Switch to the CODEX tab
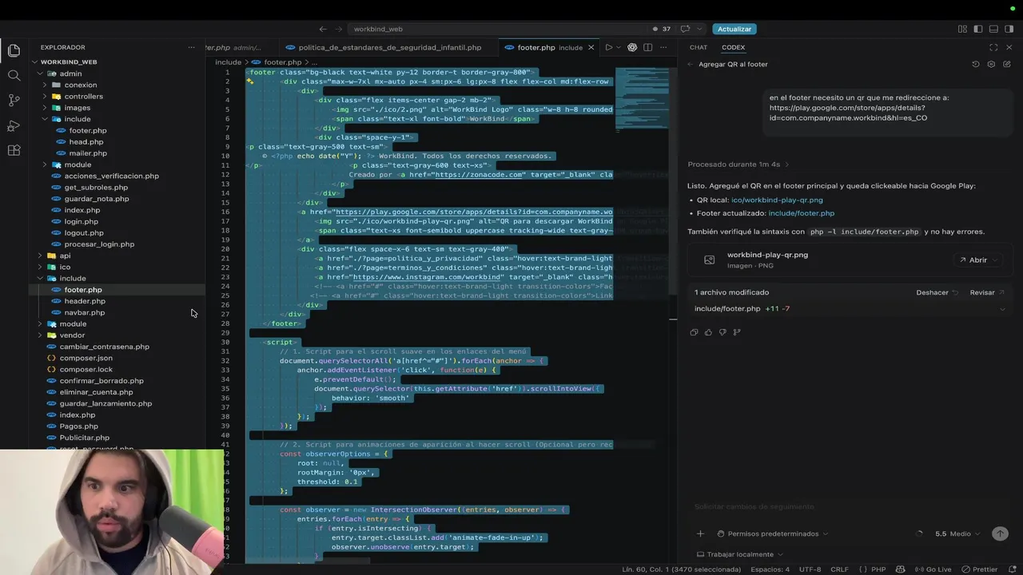Viewport: 1023px width, 575px height. [733, 47]
